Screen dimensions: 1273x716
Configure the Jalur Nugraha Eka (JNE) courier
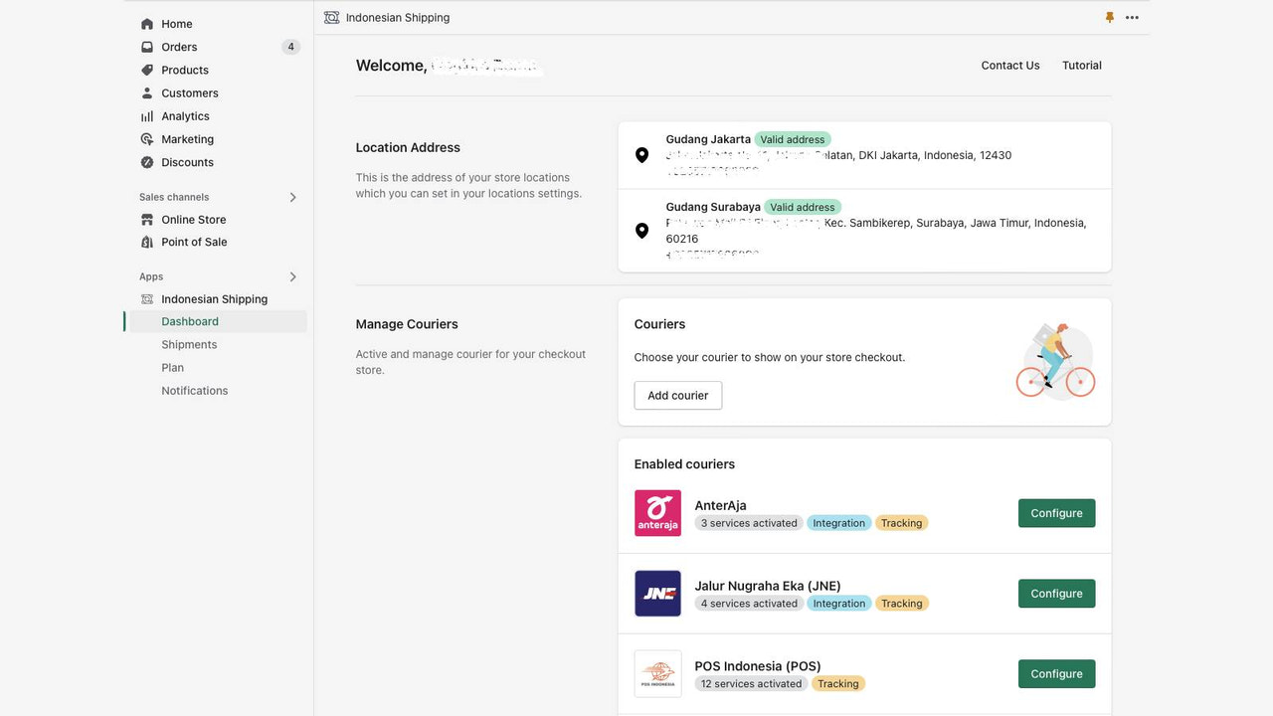pos(1056,594)
